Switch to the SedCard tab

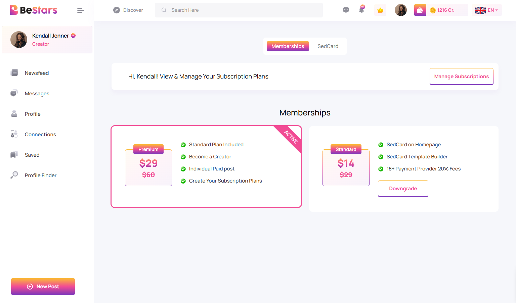click(x=328, y=46)
